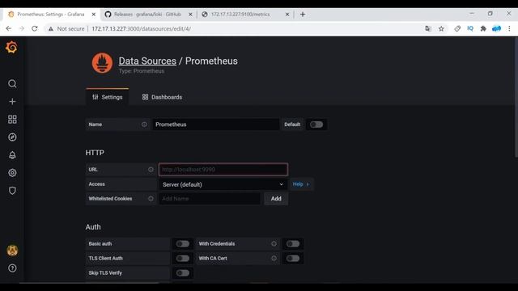Open the Grafana home logo
518x291 pixels.
(11, 48)
